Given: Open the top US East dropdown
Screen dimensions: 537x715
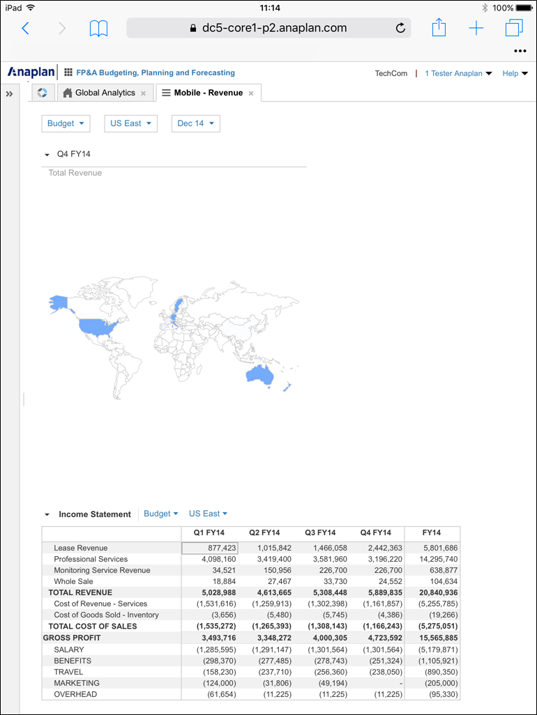Looking at the screenshot, I should coord(130,123).
